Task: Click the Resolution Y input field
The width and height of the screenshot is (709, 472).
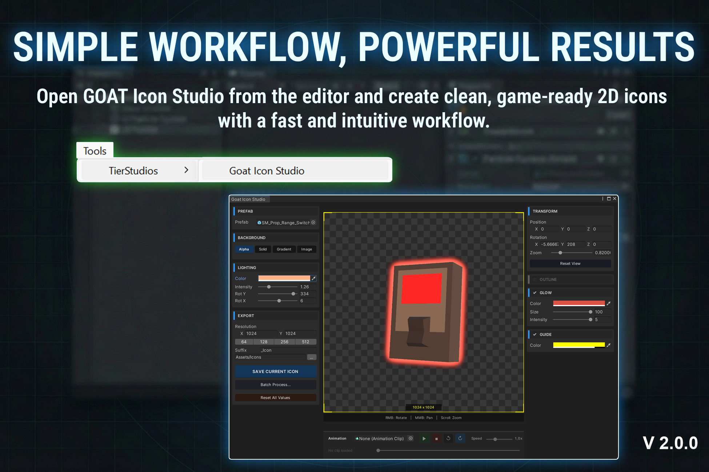Action: [x=300, y=334]
